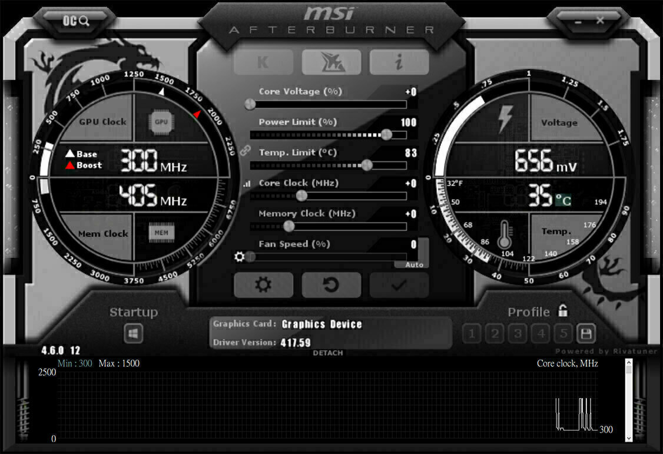Toggle the link icon for power and temp limits
The height and width of the screenshot is (454, 663).
click(x=246, y=151)
